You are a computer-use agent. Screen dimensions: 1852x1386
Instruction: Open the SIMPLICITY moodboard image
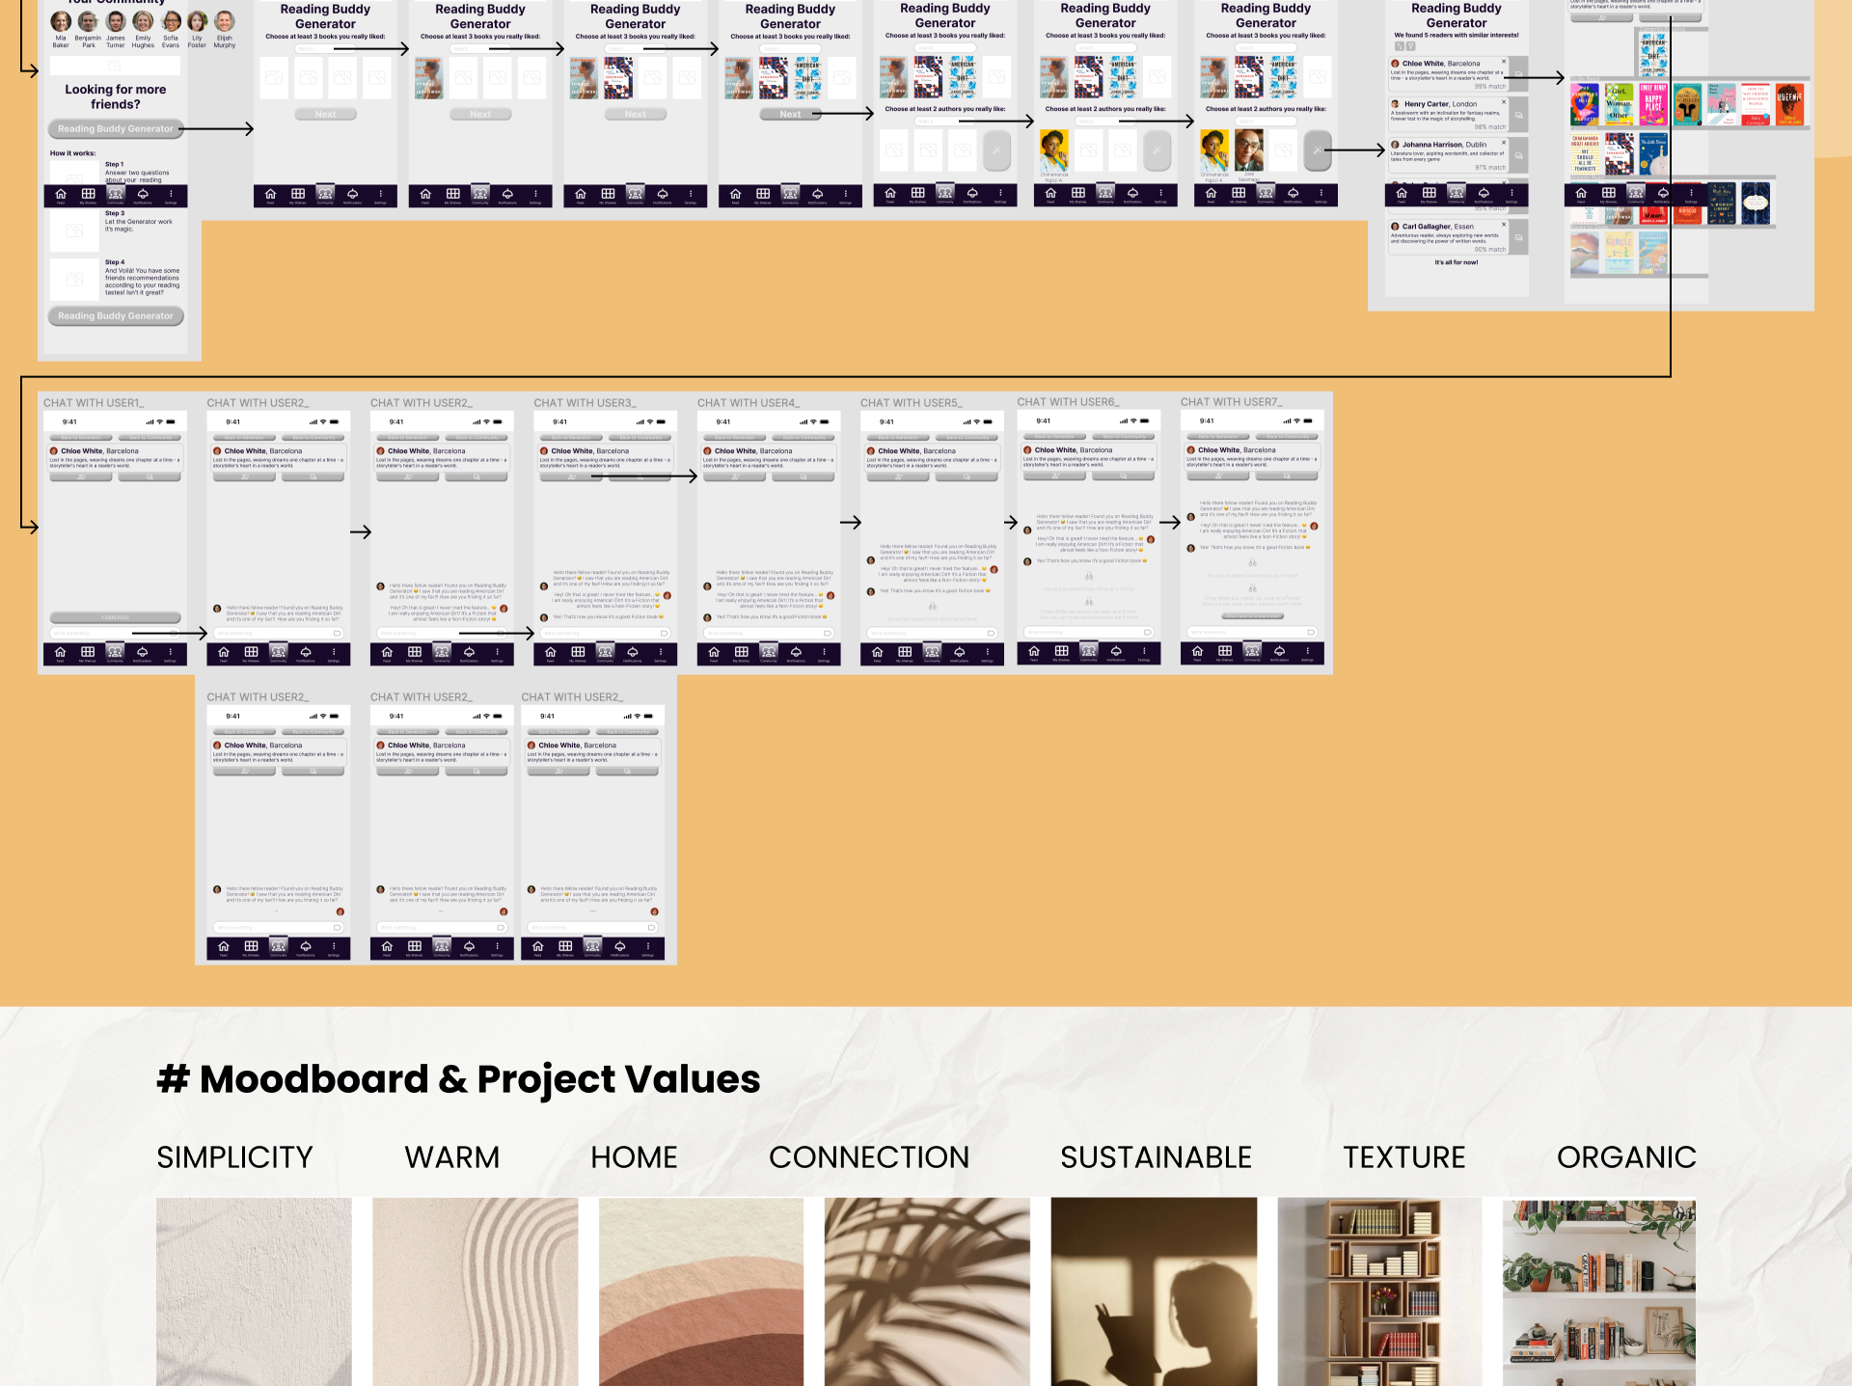pyautogui.click(x=254, y=1291)
